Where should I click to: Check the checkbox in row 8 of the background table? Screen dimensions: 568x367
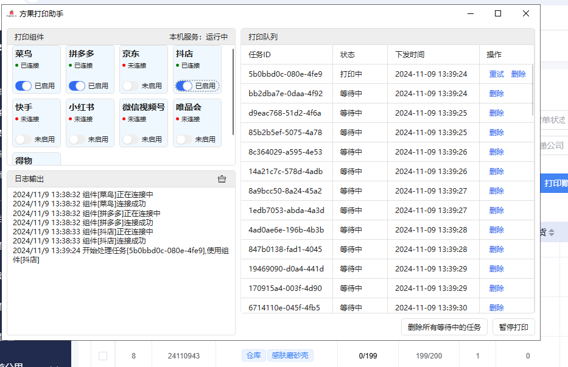tap(103, 355)
